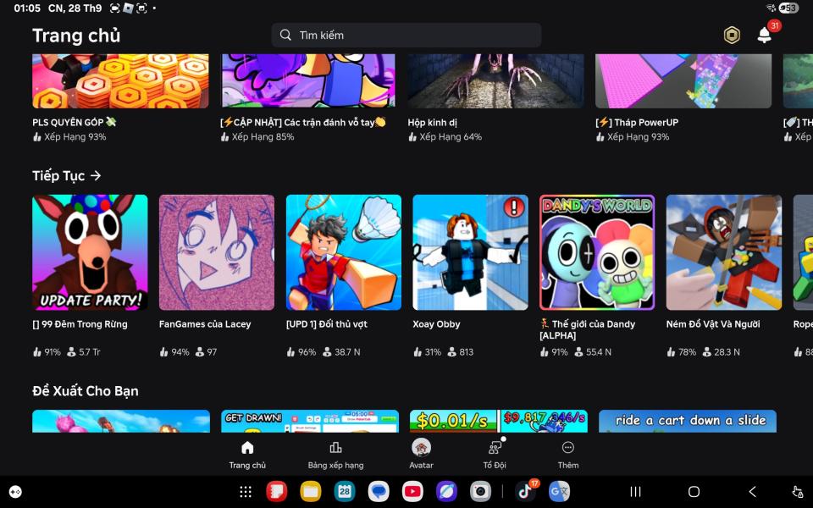Click the 38.7 N player count

[341, 352]
